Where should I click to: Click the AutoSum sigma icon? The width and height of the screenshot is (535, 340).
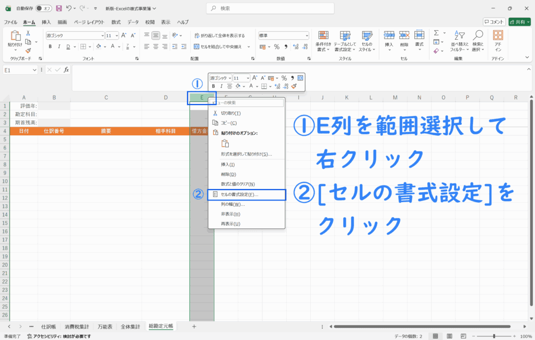(436, 32)
